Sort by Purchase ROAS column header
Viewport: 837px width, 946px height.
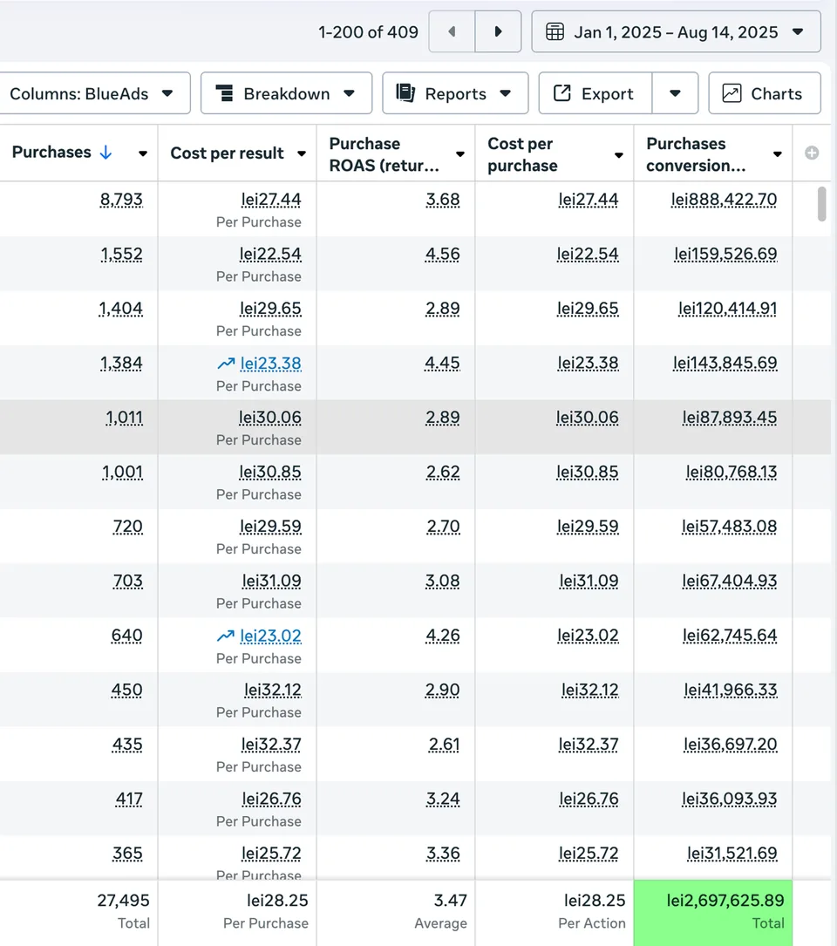click(384, 154)
